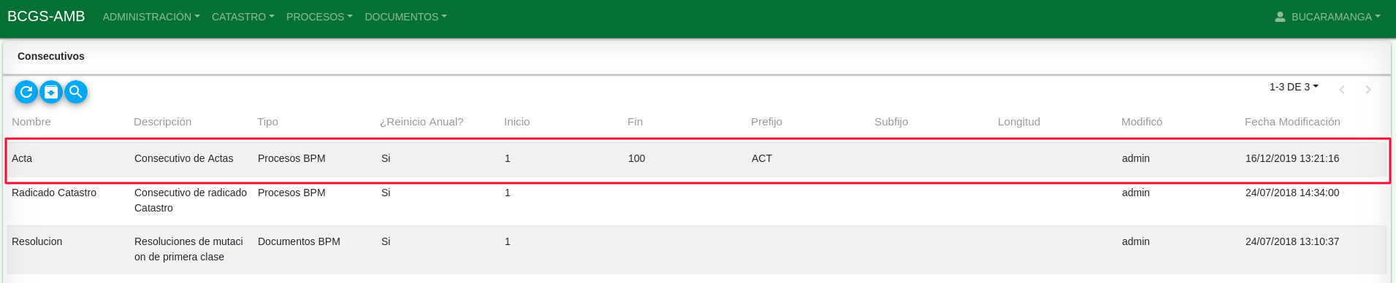The width and height of the screenshot is (1396, 283).
Task: Click the Nombre column header
Action: point(31,122)
